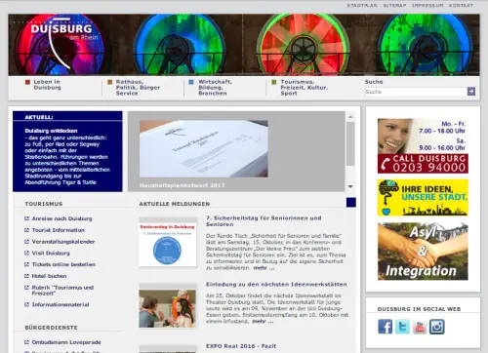Open Einladung zu den nächsten Ideenwerkstätten headline
Screen dimensions: 488x353
tap(276, 285)
